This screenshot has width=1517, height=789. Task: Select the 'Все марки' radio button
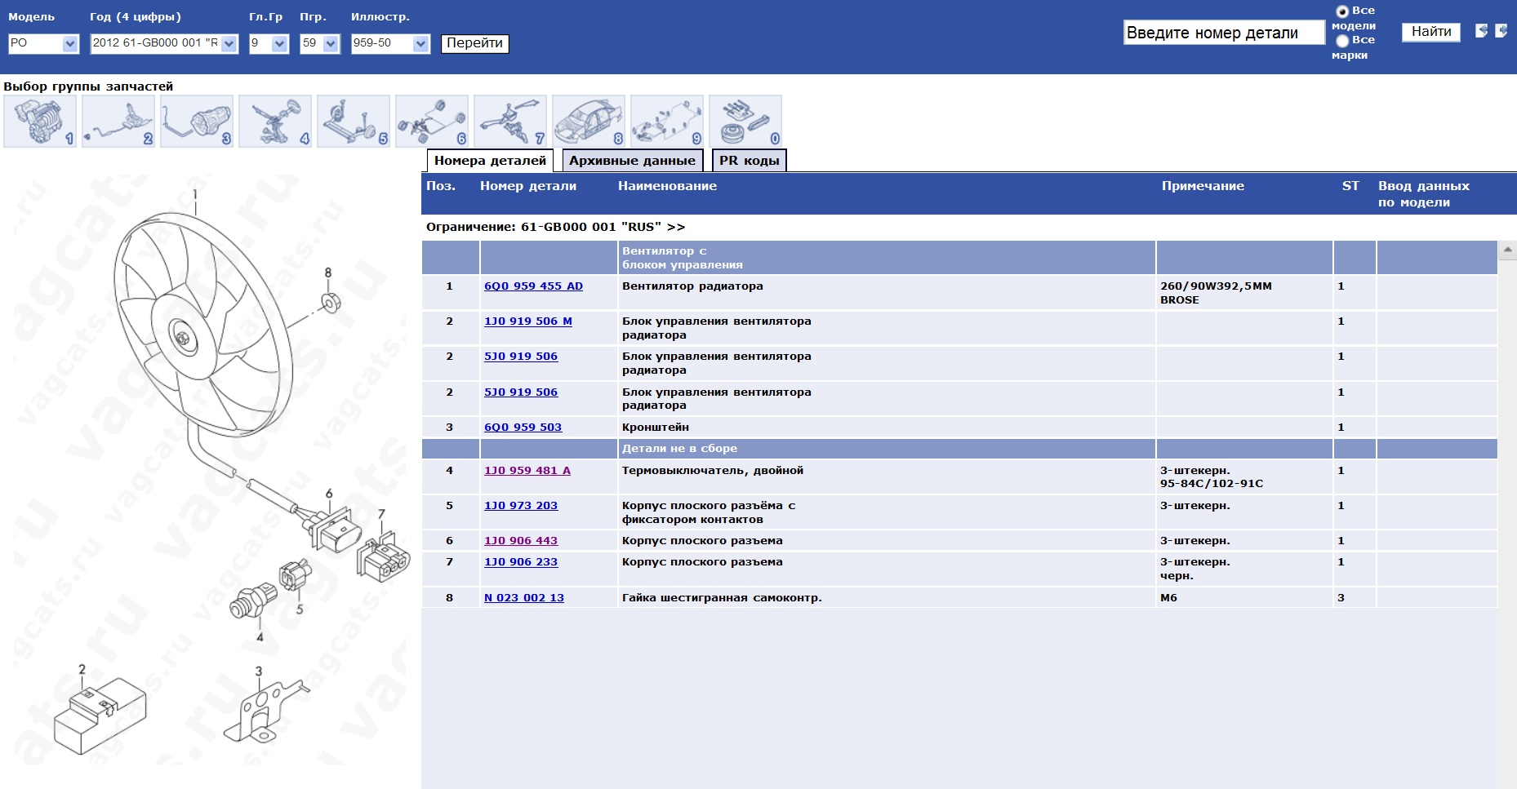(1341, 41)
